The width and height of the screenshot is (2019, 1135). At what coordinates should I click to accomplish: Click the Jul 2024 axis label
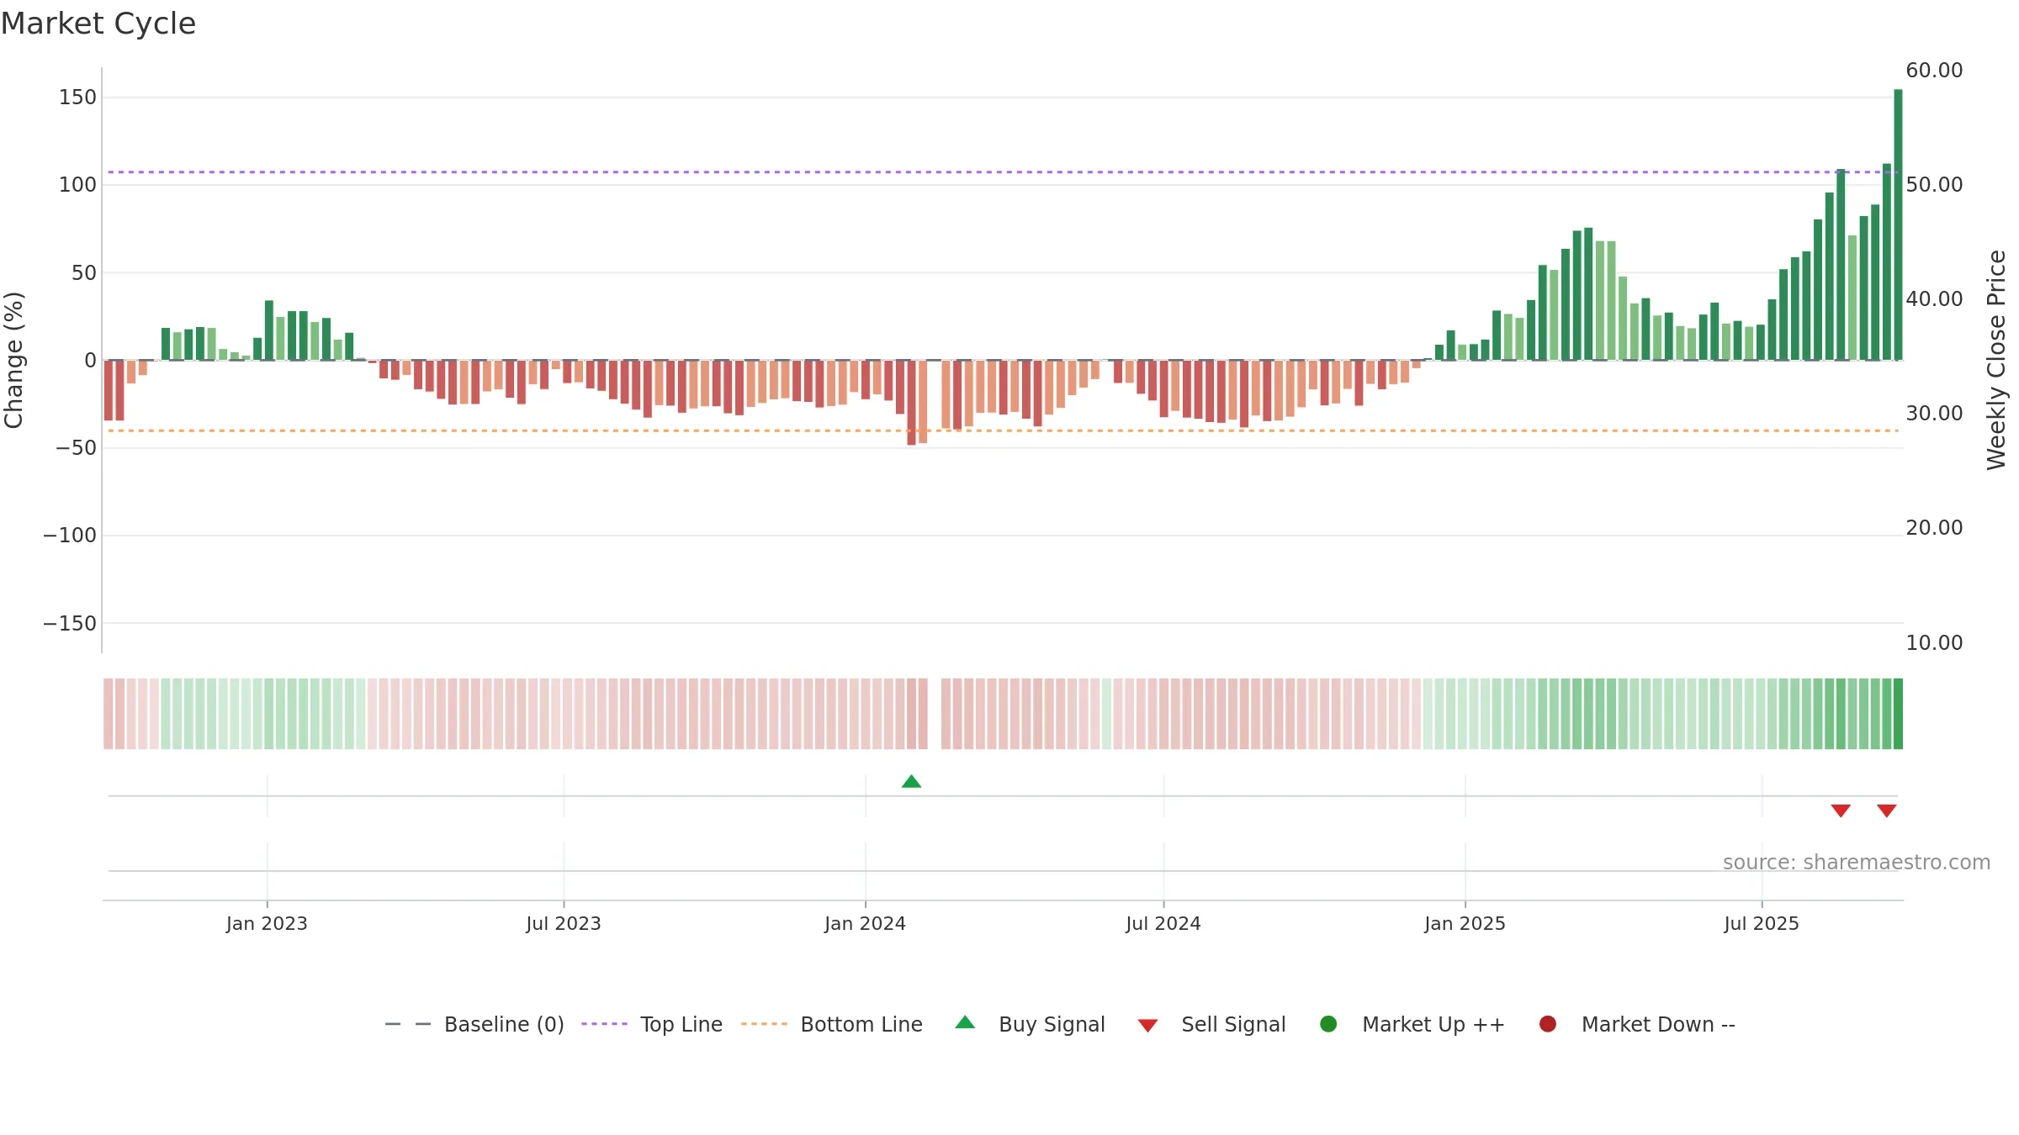[1163, 923]
